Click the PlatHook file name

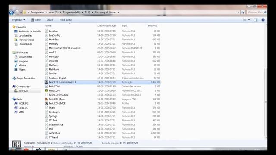54,69
